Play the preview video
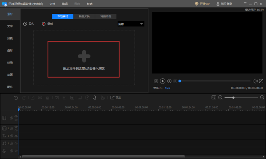266x159 pixels. 162,81
